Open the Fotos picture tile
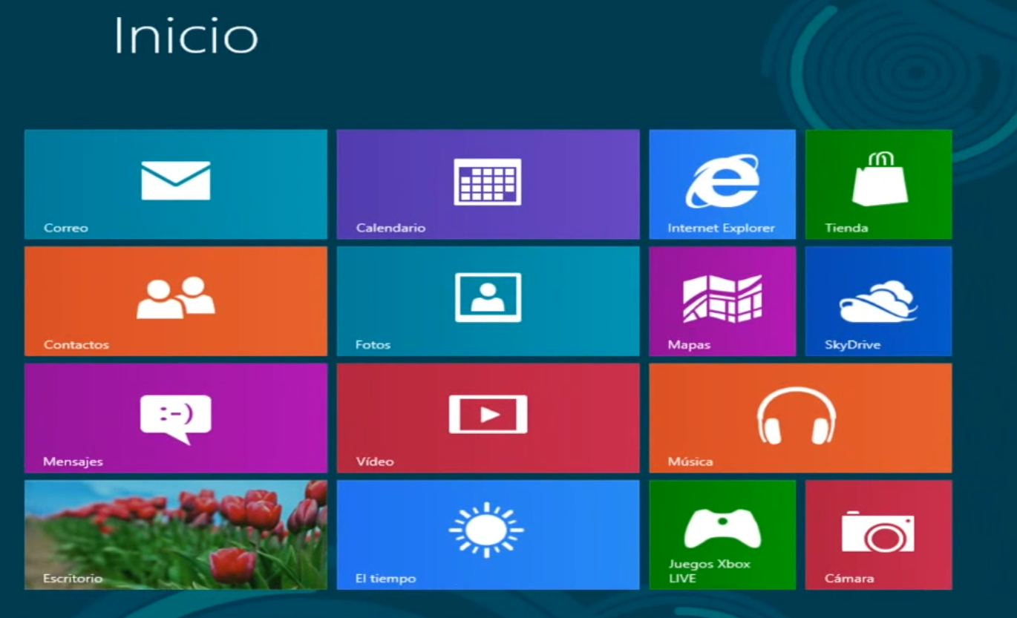The height and width of the screenshot is (618, 1017). point(488,301)
